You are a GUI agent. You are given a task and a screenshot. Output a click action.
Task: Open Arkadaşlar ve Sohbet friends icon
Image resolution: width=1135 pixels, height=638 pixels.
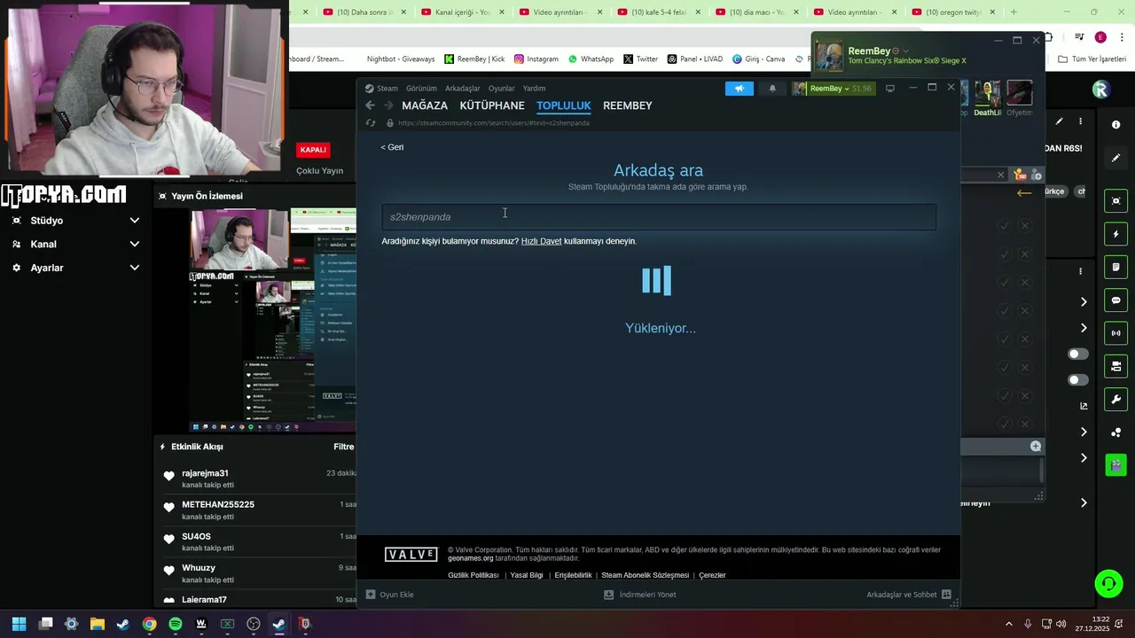946,595
